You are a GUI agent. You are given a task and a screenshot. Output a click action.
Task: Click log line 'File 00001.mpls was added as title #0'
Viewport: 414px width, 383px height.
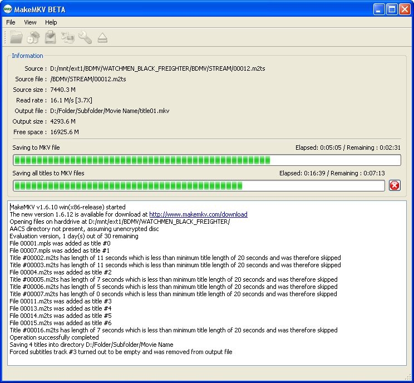[x=60, y=243]
